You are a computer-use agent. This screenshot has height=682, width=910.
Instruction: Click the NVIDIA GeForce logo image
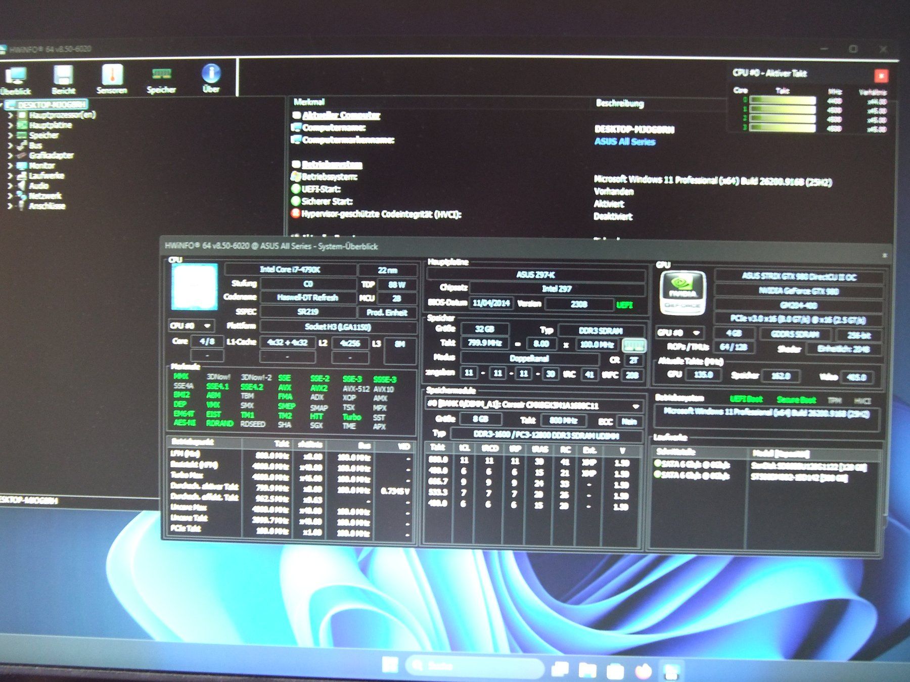682,293
